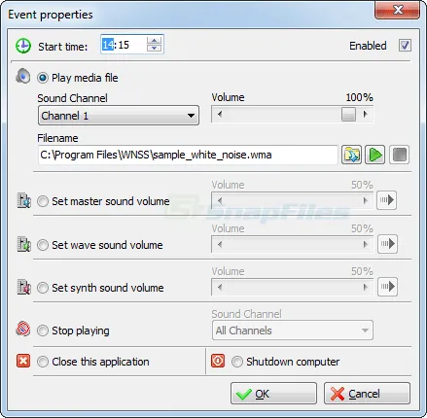Screen dimensions: 427x418
Task: Click the Filename path input field
Action: tap(188, 155)
